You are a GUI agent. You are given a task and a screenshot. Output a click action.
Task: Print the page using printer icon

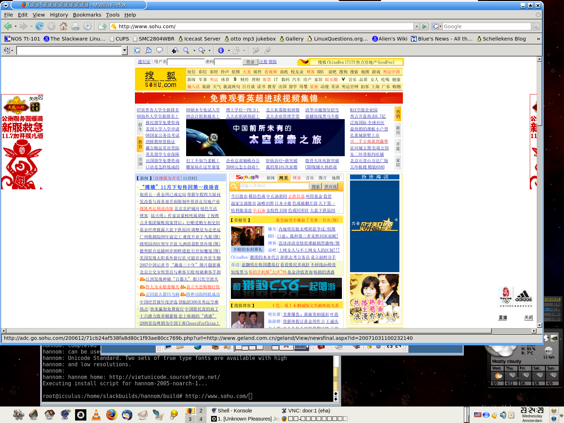pyautogui.click(x=75, y=26)
